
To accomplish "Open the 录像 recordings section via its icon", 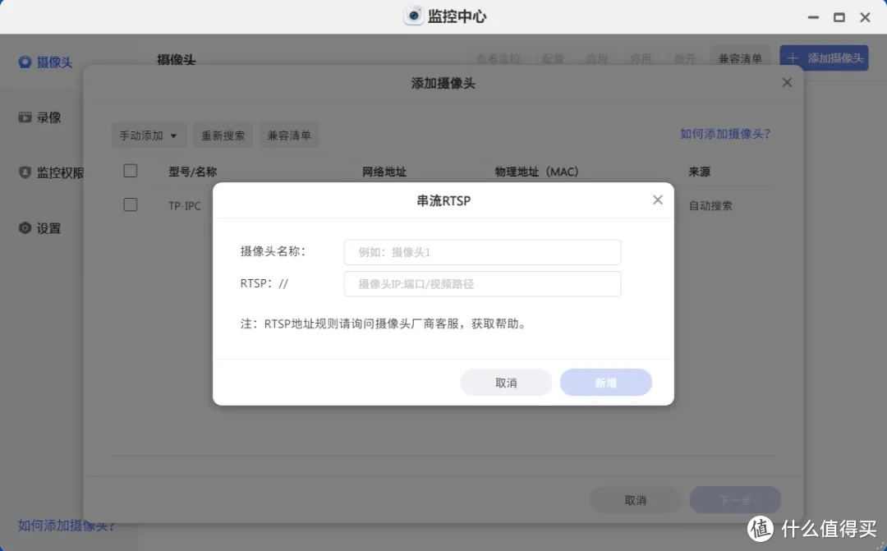I will click(x=27, y=117).
